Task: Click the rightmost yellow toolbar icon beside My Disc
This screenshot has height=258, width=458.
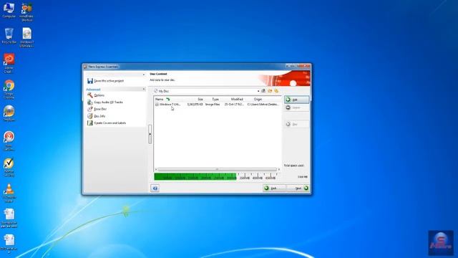Action: point(276,91)
